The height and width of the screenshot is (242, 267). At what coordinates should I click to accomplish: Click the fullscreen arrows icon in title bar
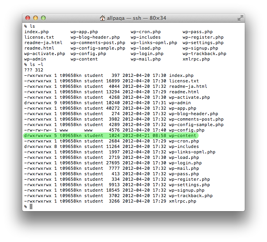point(240,18)
